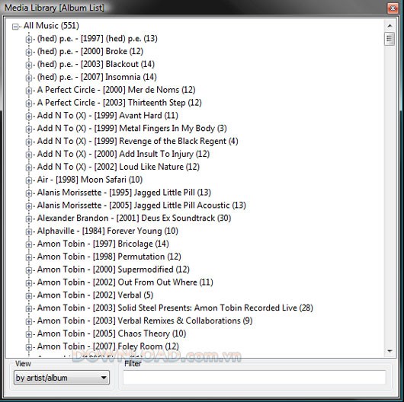Expand Amon Tobin Bricolage node
The image size is (404, 402).
(x=29, y=244)
